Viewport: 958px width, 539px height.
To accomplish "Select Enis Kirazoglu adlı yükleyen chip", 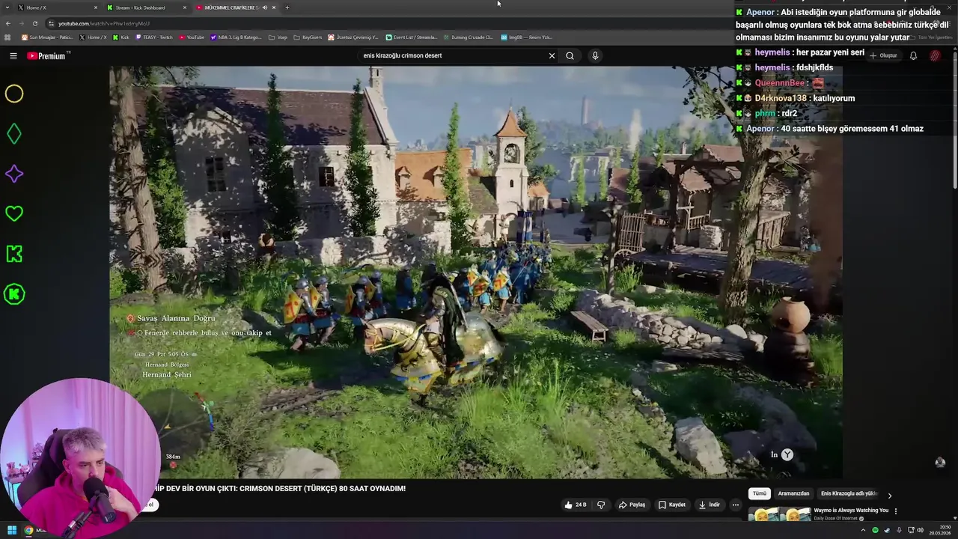I will 849,494.
